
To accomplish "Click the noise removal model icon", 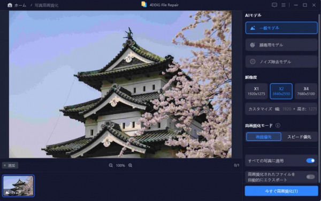I will (x=253, y=62).
